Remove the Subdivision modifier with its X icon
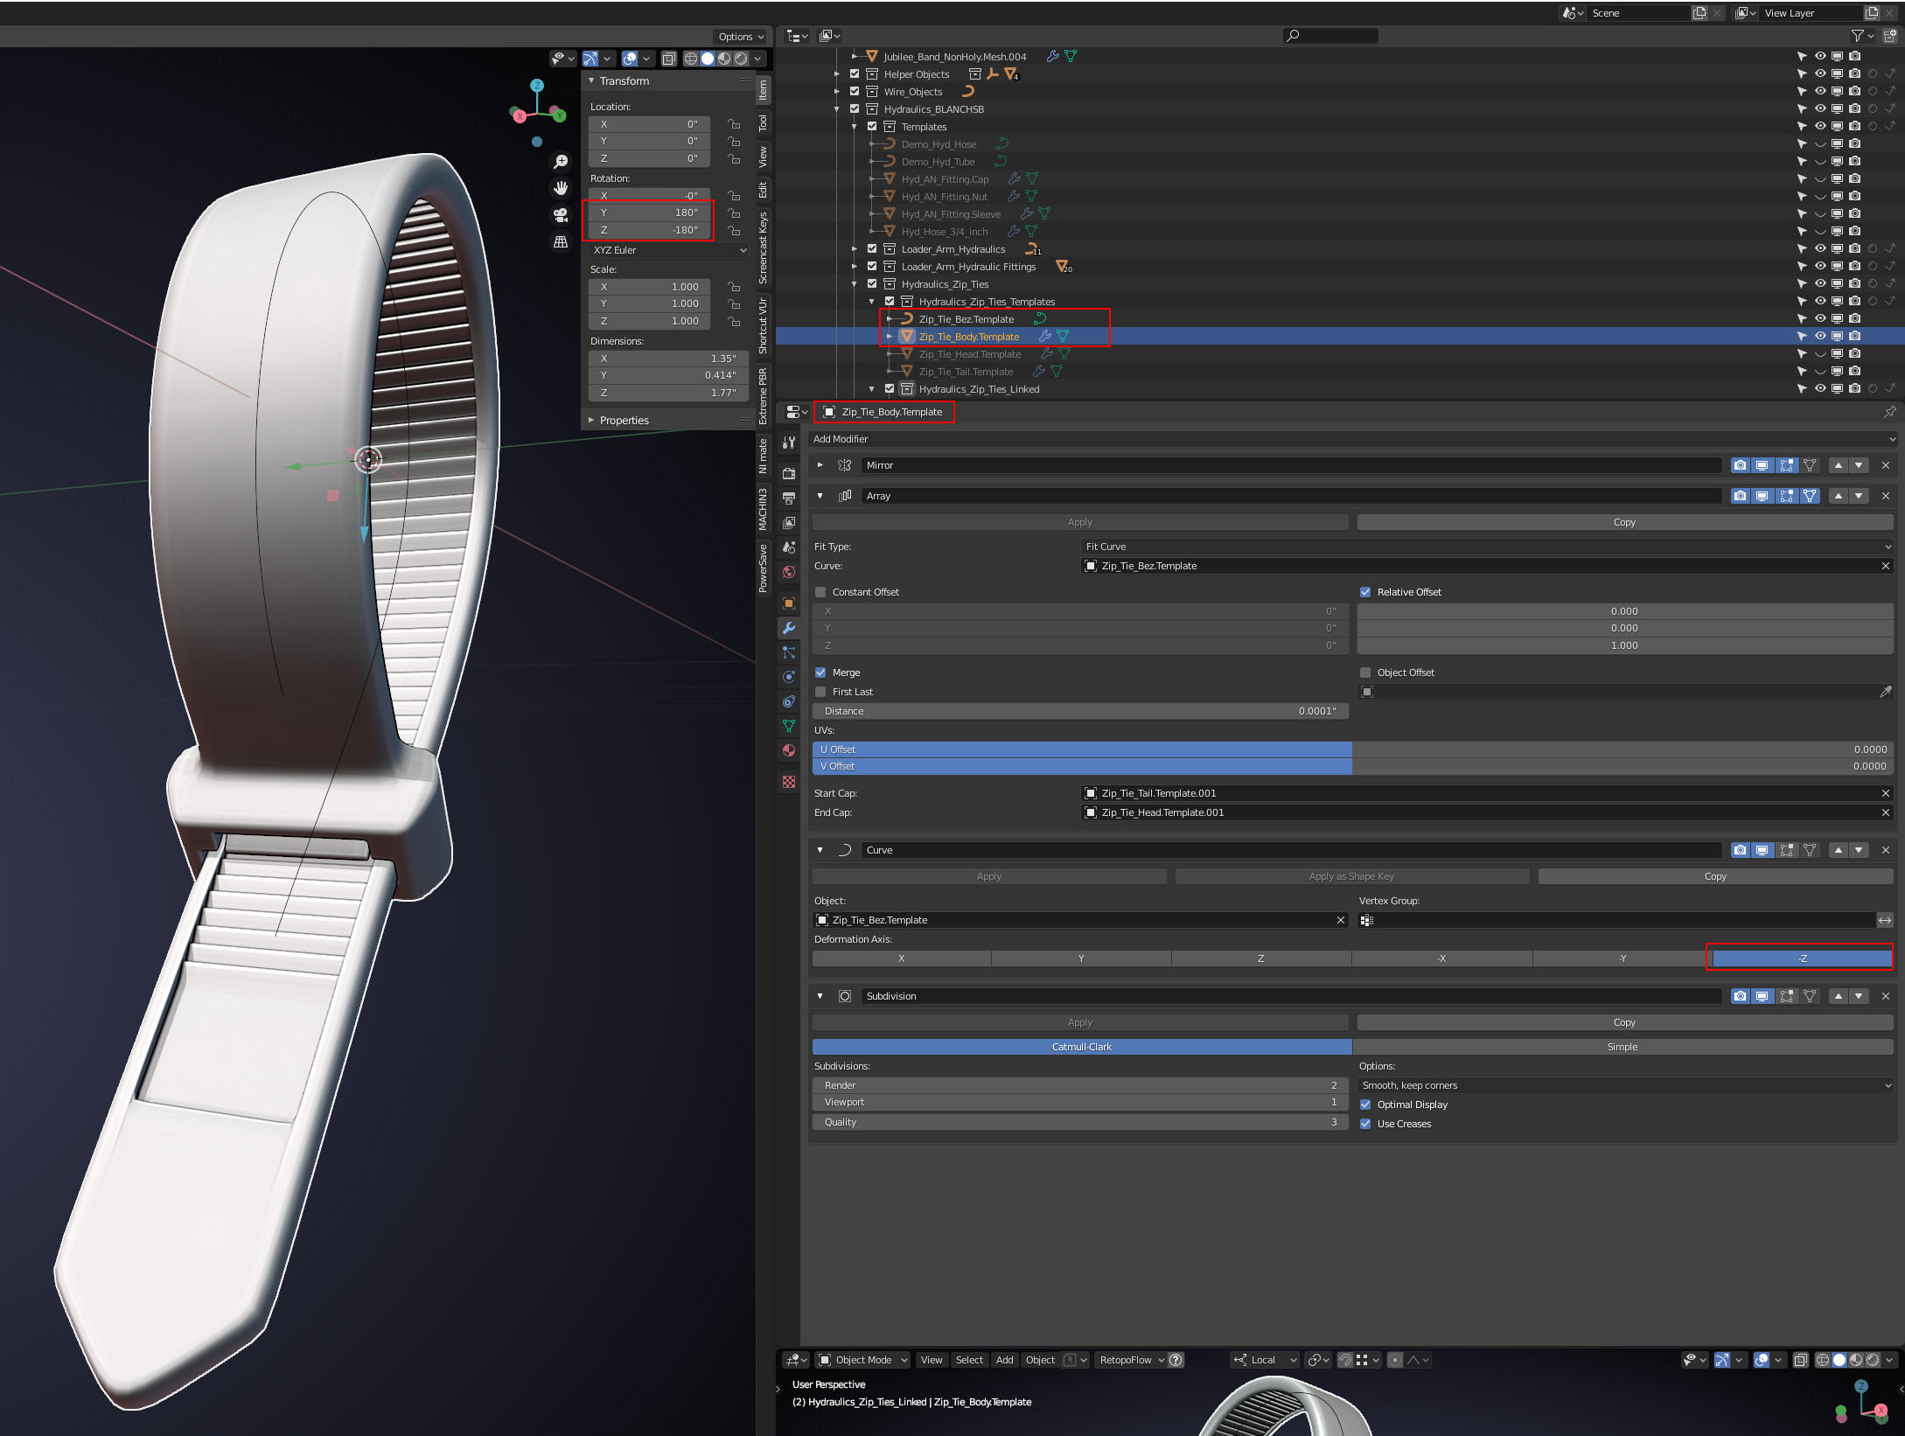The height and width of the screenshot is (1436, 1905). coord(1885,996)
